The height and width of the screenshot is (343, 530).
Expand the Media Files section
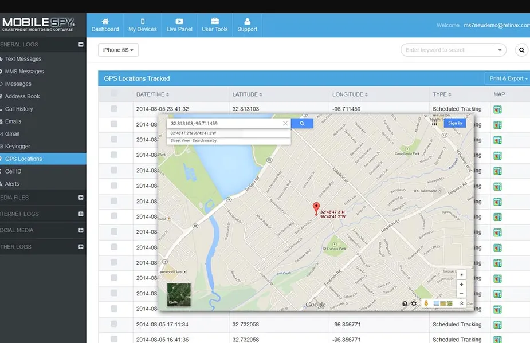coord(81,198)
